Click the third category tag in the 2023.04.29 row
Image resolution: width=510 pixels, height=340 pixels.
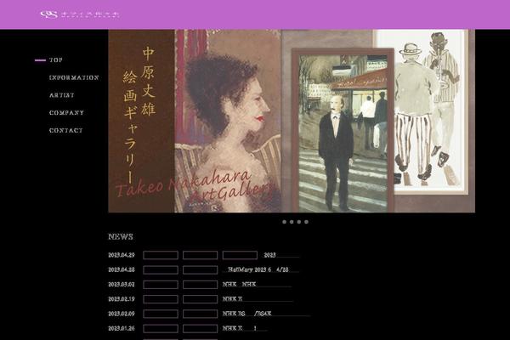(240, 255)
